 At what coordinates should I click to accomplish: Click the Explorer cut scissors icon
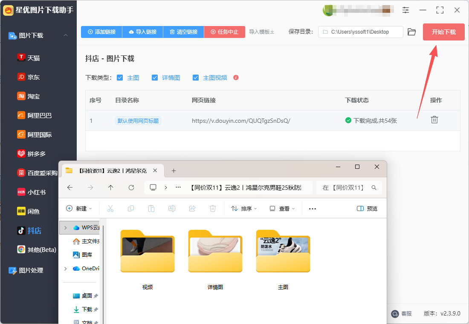click(110, 208)
